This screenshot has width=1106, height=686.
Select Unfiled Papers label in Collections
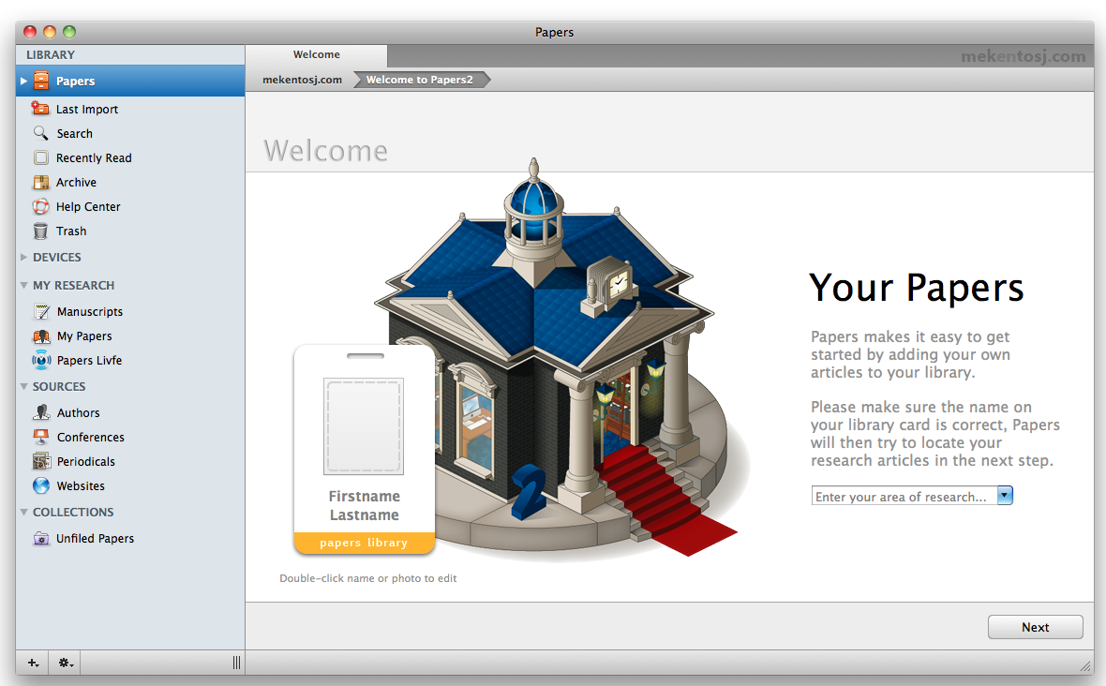point(96,539)
